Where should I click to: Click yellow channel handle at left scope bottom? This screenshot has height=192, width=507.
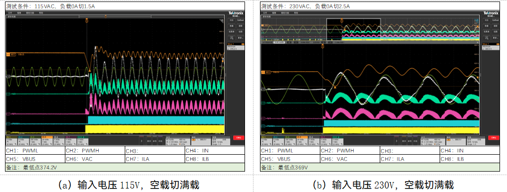point(8,132)
